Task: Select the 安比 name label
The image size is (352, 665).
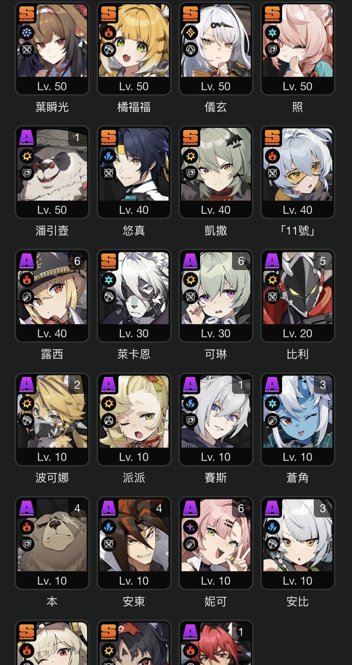Action: click(298, 602)
